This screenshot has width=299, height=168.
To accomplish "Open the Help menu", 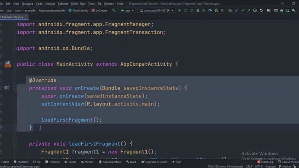I will click(x=120, y=4).
